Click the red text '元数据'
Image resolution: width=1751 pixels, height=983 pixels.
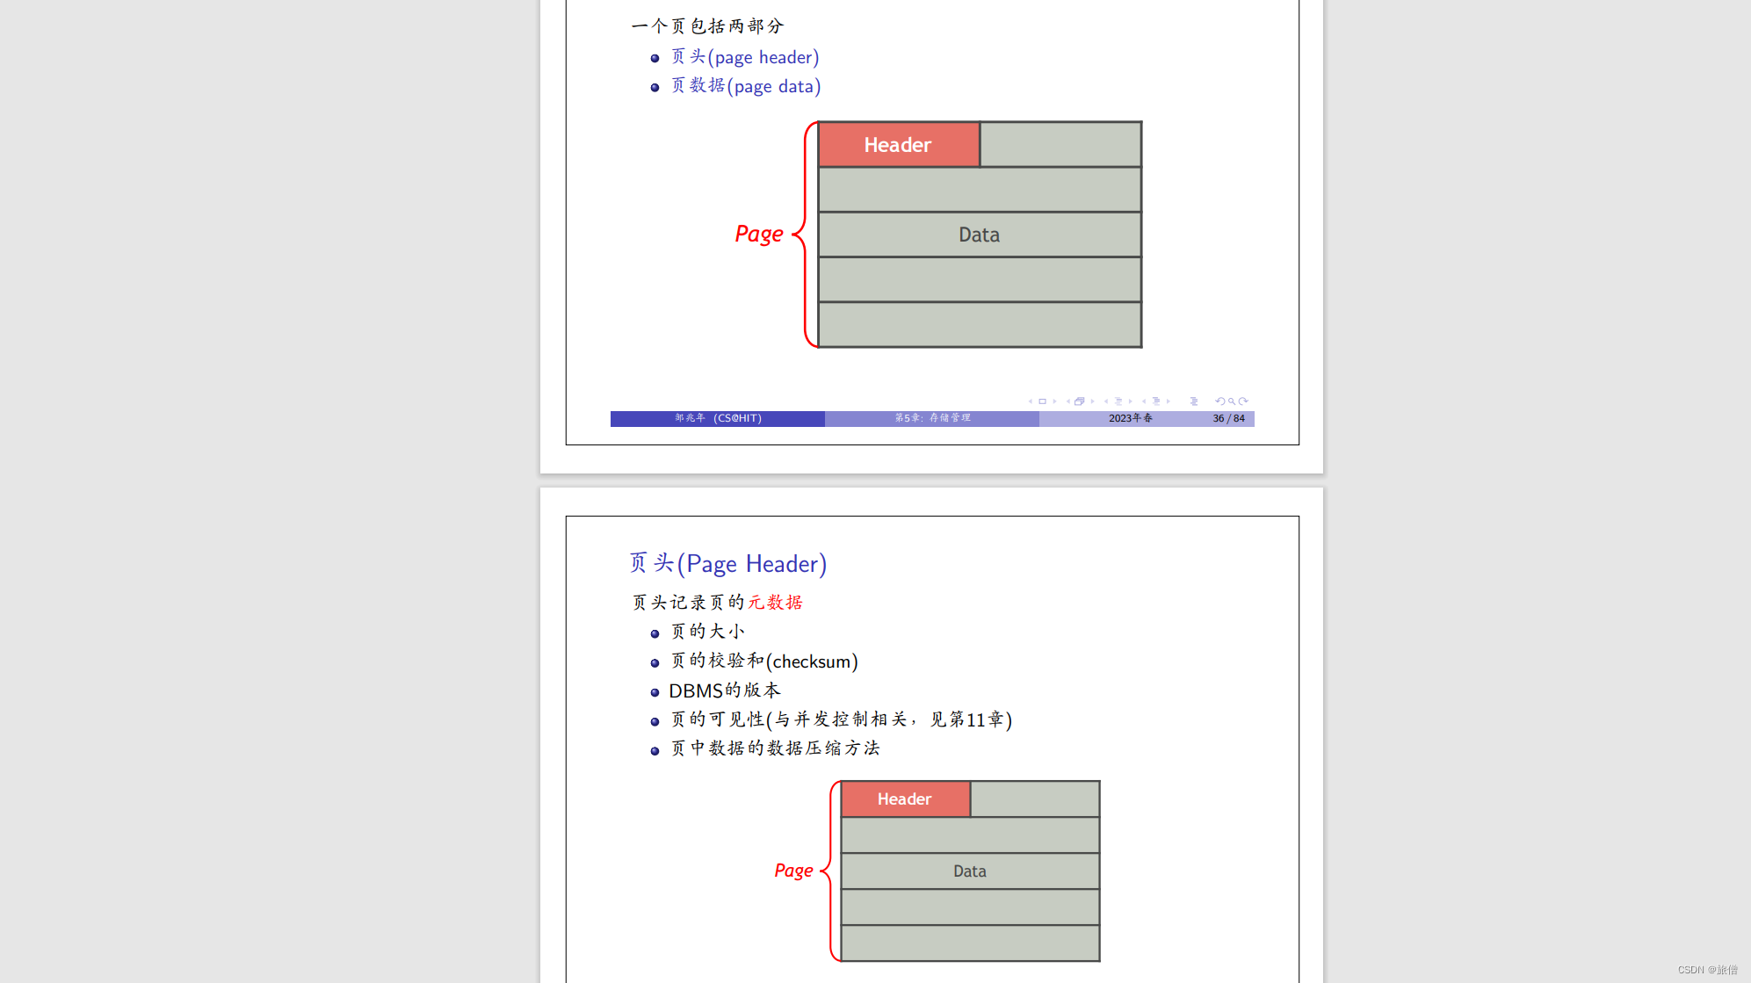pyautogui.click(x=775, y=603)
